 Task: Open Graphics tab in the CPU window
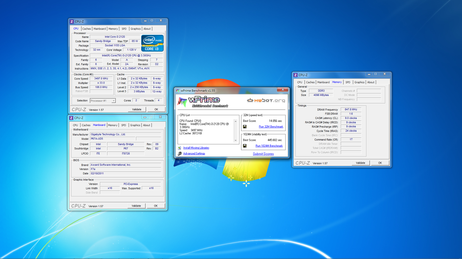click(135, 29)
